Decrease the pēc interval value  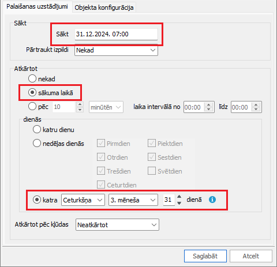80,110
